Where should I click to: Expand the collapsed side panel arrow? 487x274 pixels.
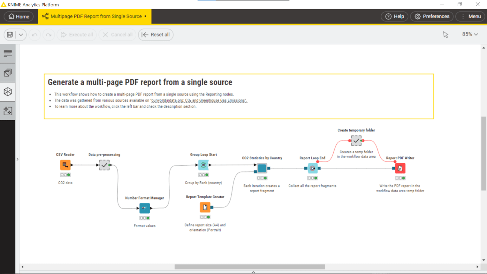[17, 159]
